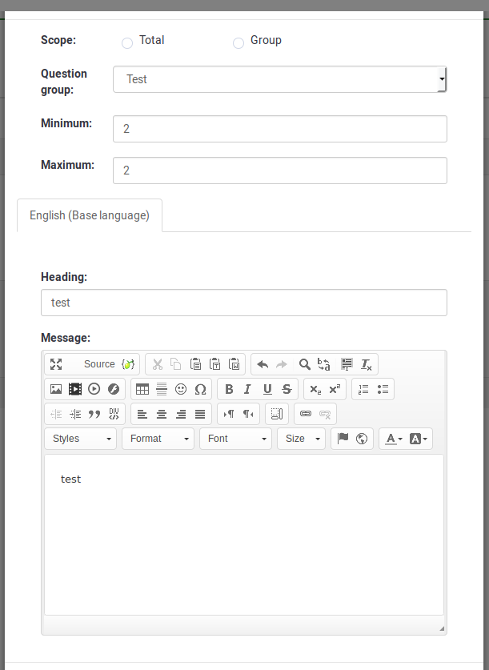489x670 pixels.
Task: Insert a smiley emoticon
Action: coord(181,389)
